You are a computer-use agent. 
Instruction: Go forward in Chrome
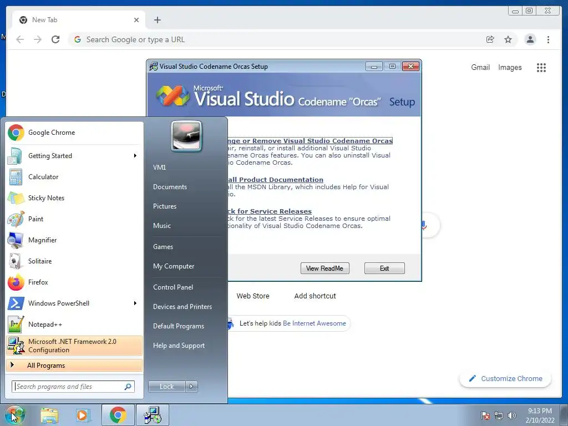38,39
